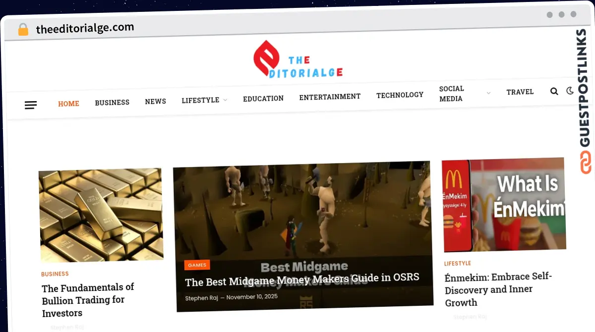
Task: Click the website URL in the address bar
Action: (85, 28)
